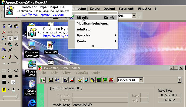Click the yellow H highlighter tool
This screenshot has width=186, height=107.
click(4, 90)
